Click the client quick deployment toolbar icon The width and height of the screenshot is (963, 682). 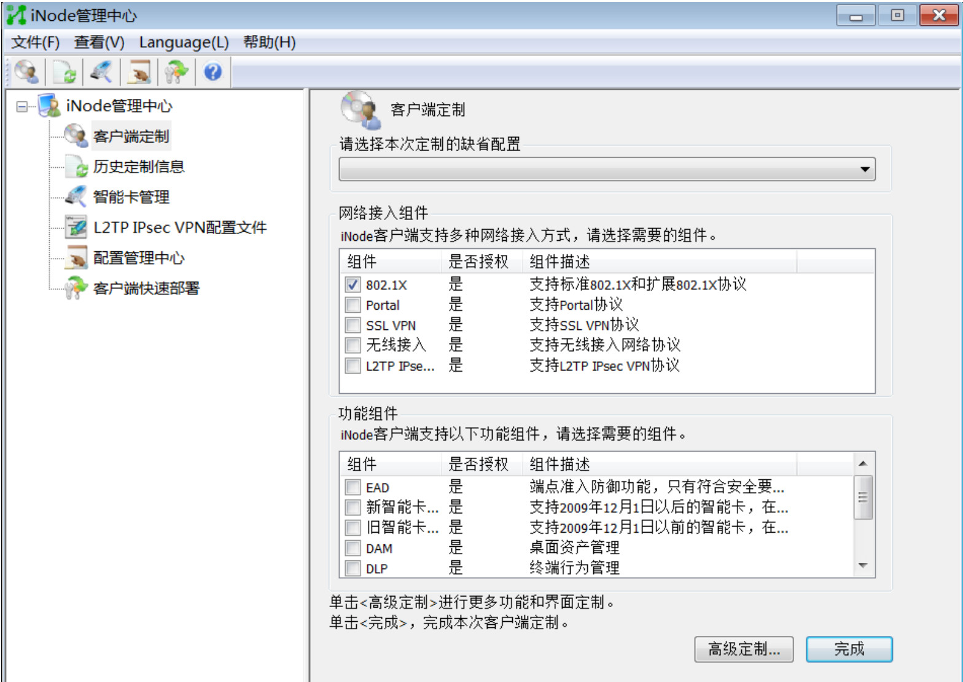coord(176,72)
